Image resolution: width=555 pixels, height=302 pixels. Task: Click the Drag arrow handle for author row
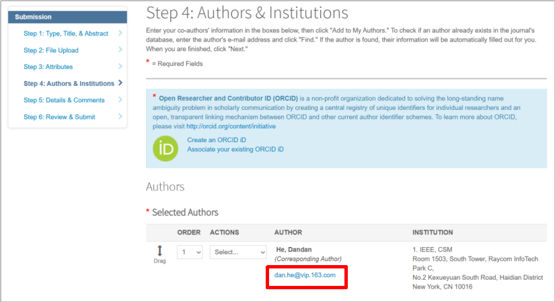click(x=159, y=251)
